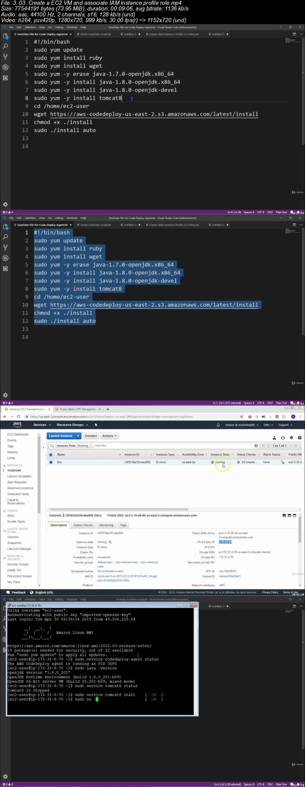The width and height of the screenshot is (305, 787).
Task: Open kalyan @ stacksimplify account menu
Action: pyautogui.click(x=242, y=425)
